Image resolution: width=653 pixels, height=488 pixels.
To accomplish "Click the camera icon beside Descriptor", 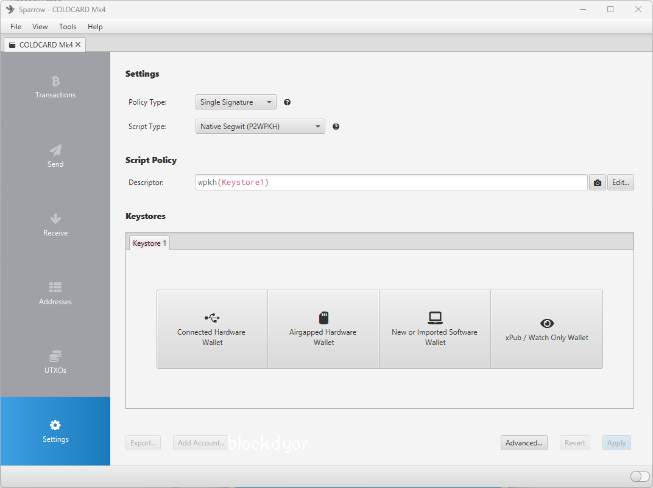I will (598, 183).
